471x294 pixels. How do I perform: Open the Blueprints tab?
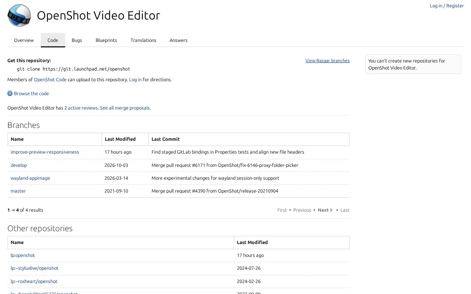point(106,40)
